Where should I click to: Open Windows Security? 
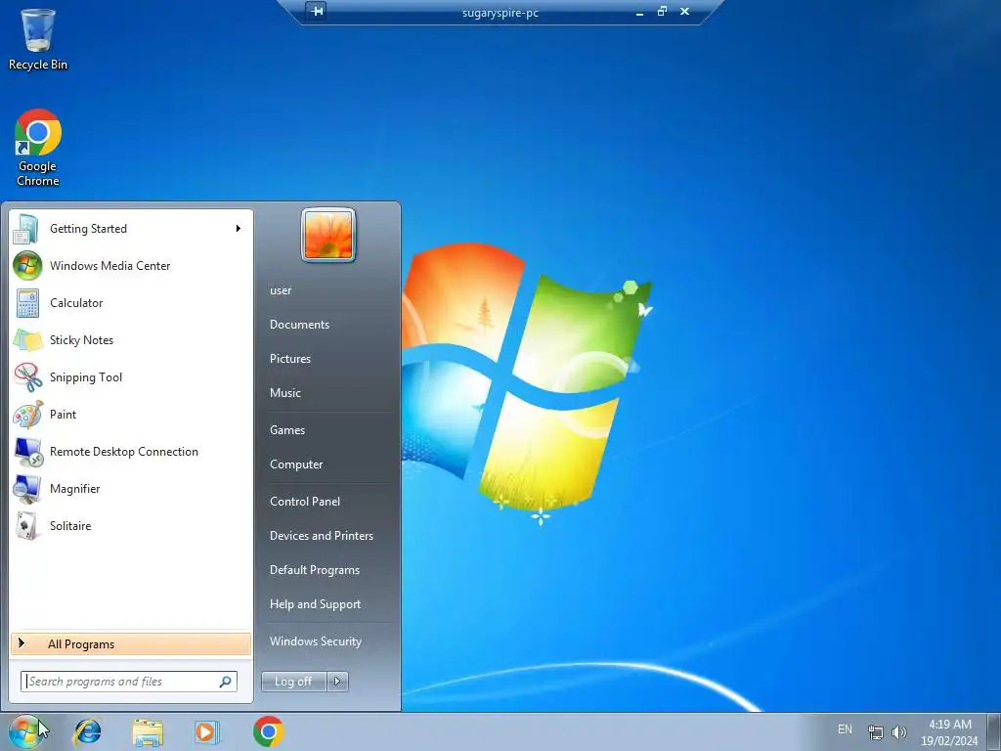point(316,641)
